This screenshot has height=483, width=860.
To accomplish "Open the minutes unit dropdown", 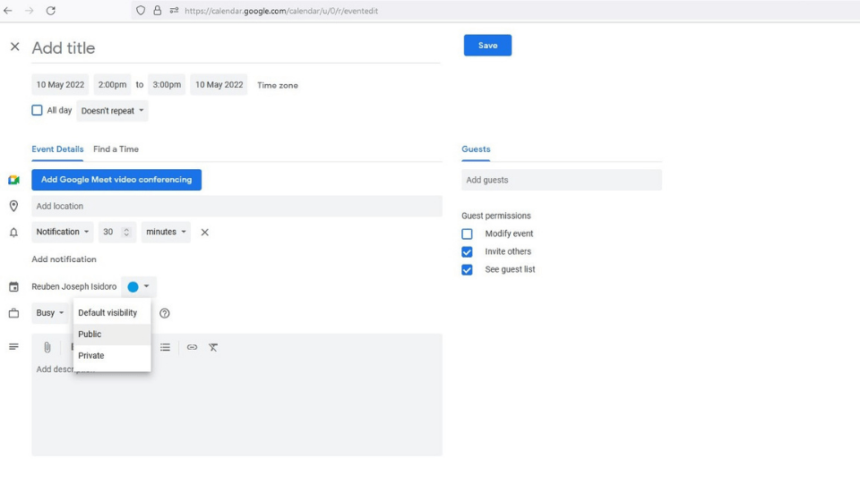I will (x=166, y=233).
